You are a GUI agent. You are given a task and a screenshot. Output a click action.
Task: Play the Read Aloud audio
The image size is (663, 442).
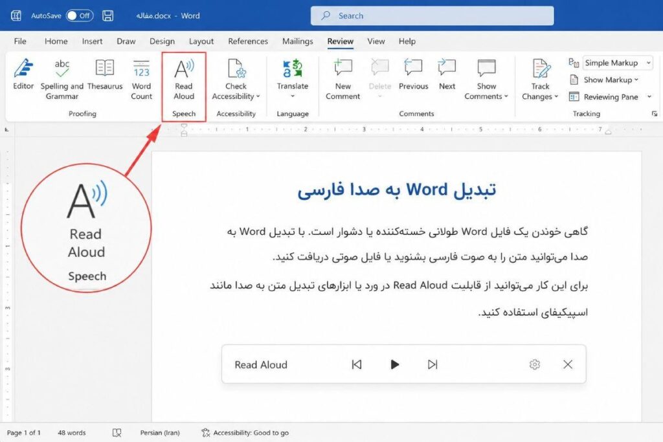point(394,364)
